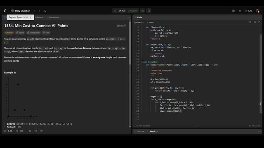
Task: Pick a random question shuffle icon
Action: point(45,11)
